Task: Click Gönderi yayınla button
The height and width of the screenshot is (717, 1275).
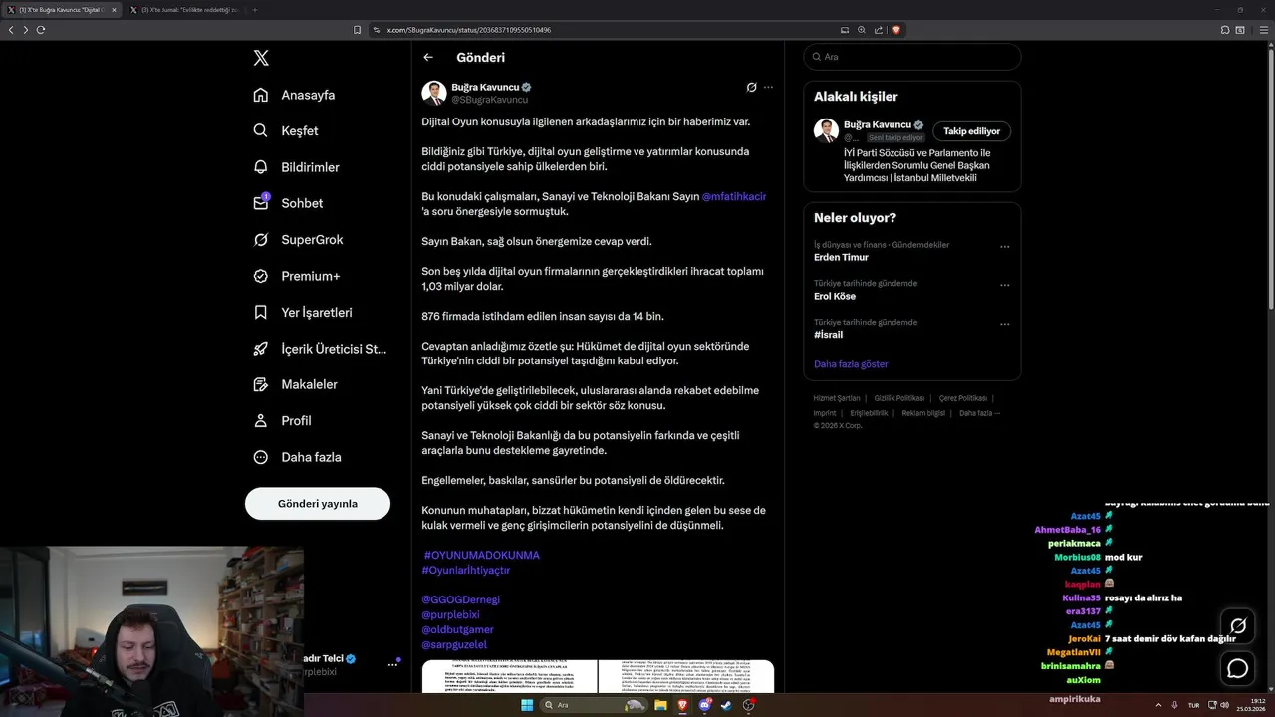Action: [x=318, y=504]
